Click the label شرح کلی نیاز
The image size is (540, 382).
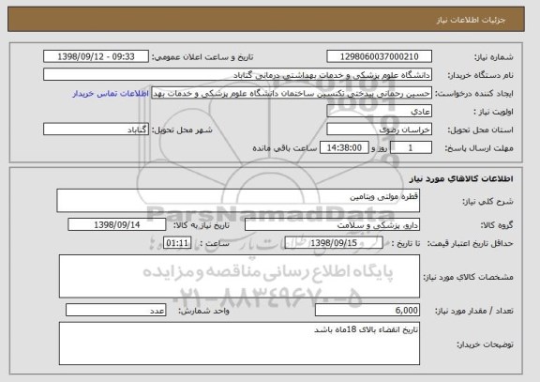[487, 202]
